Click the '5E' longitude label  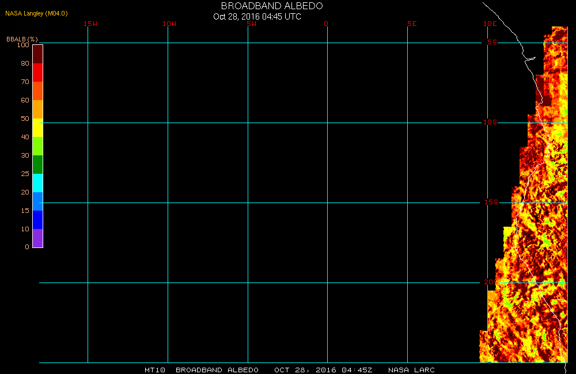412,24
